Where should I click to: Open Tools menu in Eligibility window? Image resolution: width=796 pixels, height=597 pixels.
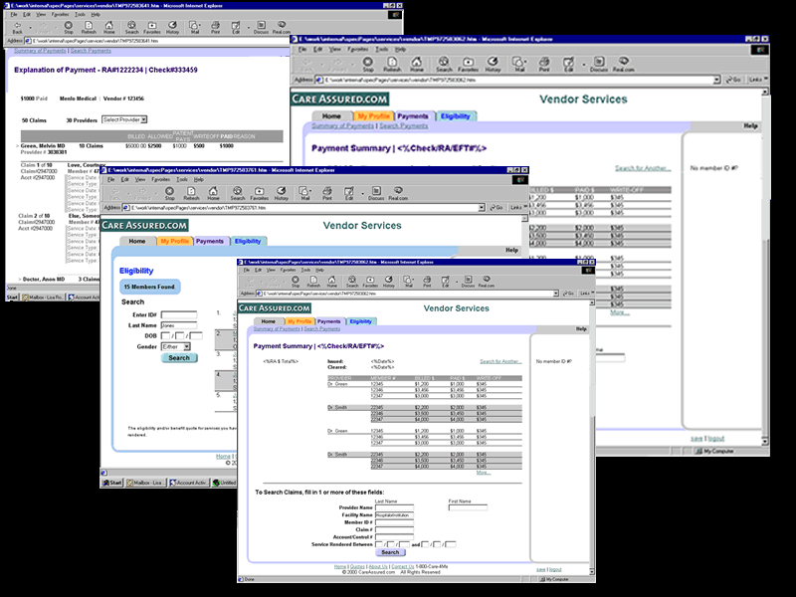click(x=182, y=179)
